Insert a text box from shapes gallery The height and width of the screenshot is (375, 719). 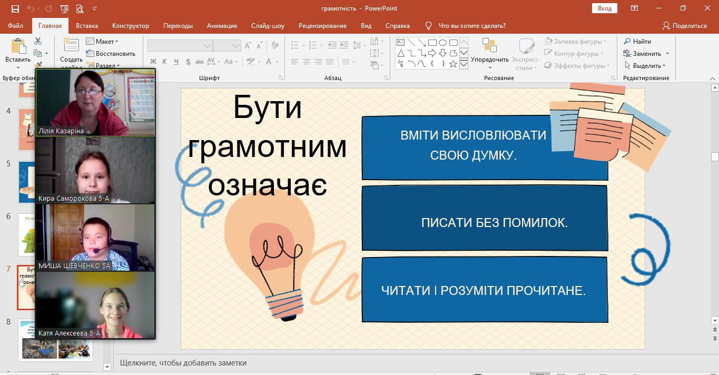(x=400, y=43)
